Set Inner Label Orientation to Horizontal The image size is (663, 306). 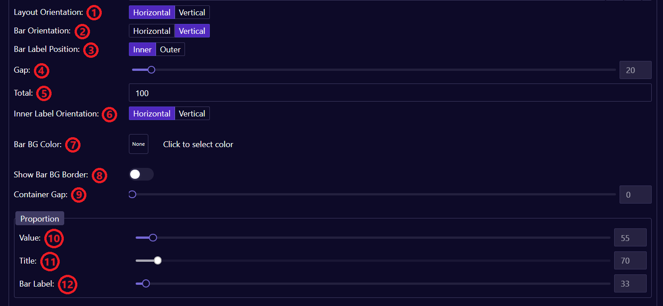(x=152, y=114)
